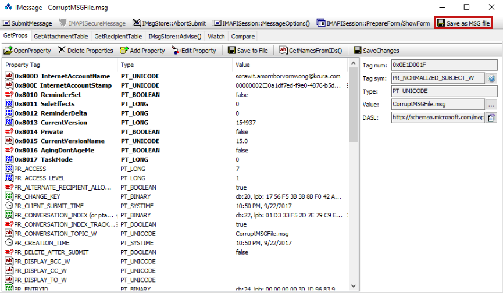
Task: Select 0x8015 CurrentVersionName row icon
Action: click(x=9, y=141)
